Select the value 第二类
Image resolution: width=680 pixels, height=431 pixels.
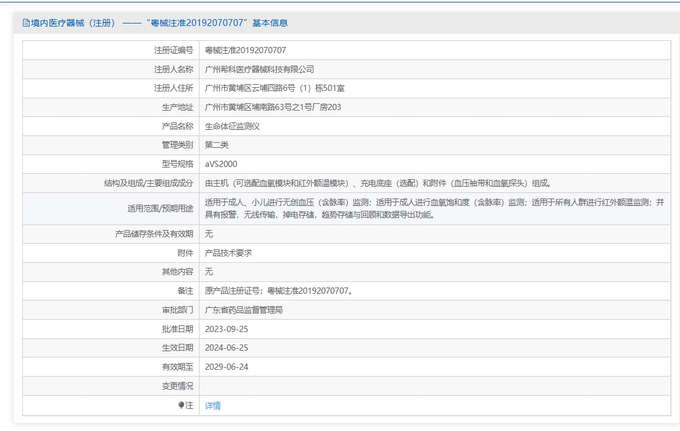pos(216,145)
